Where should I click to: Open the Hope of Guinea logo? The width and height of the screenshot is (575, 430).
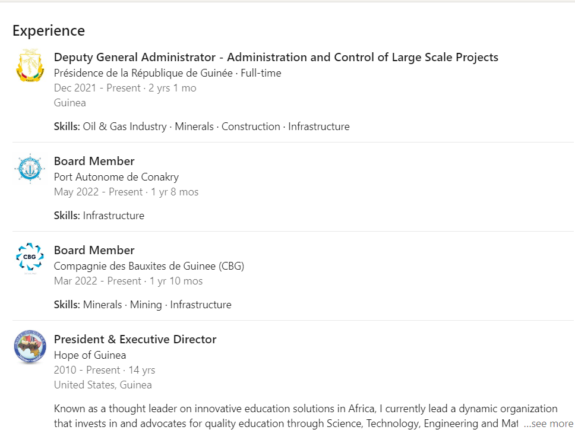[x=30, y=347]
